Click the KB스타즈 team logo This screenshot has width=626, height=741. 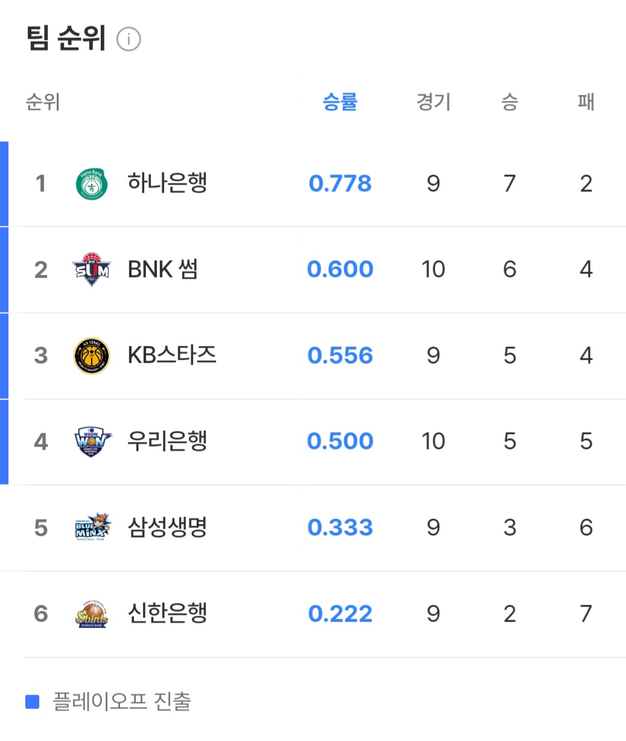91,355
